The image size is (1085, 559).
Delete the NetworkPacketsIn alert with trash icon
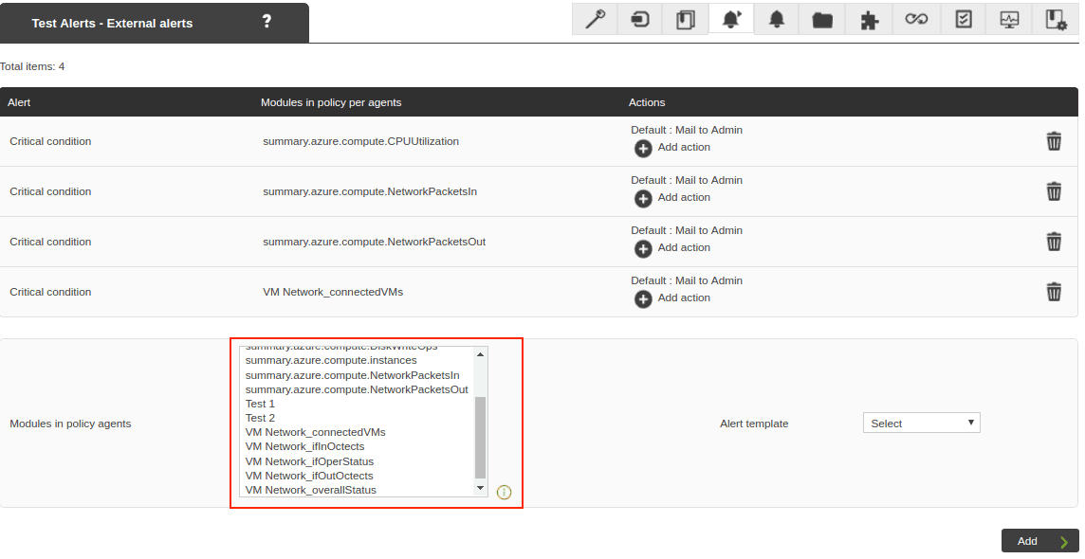(1054, 191)
